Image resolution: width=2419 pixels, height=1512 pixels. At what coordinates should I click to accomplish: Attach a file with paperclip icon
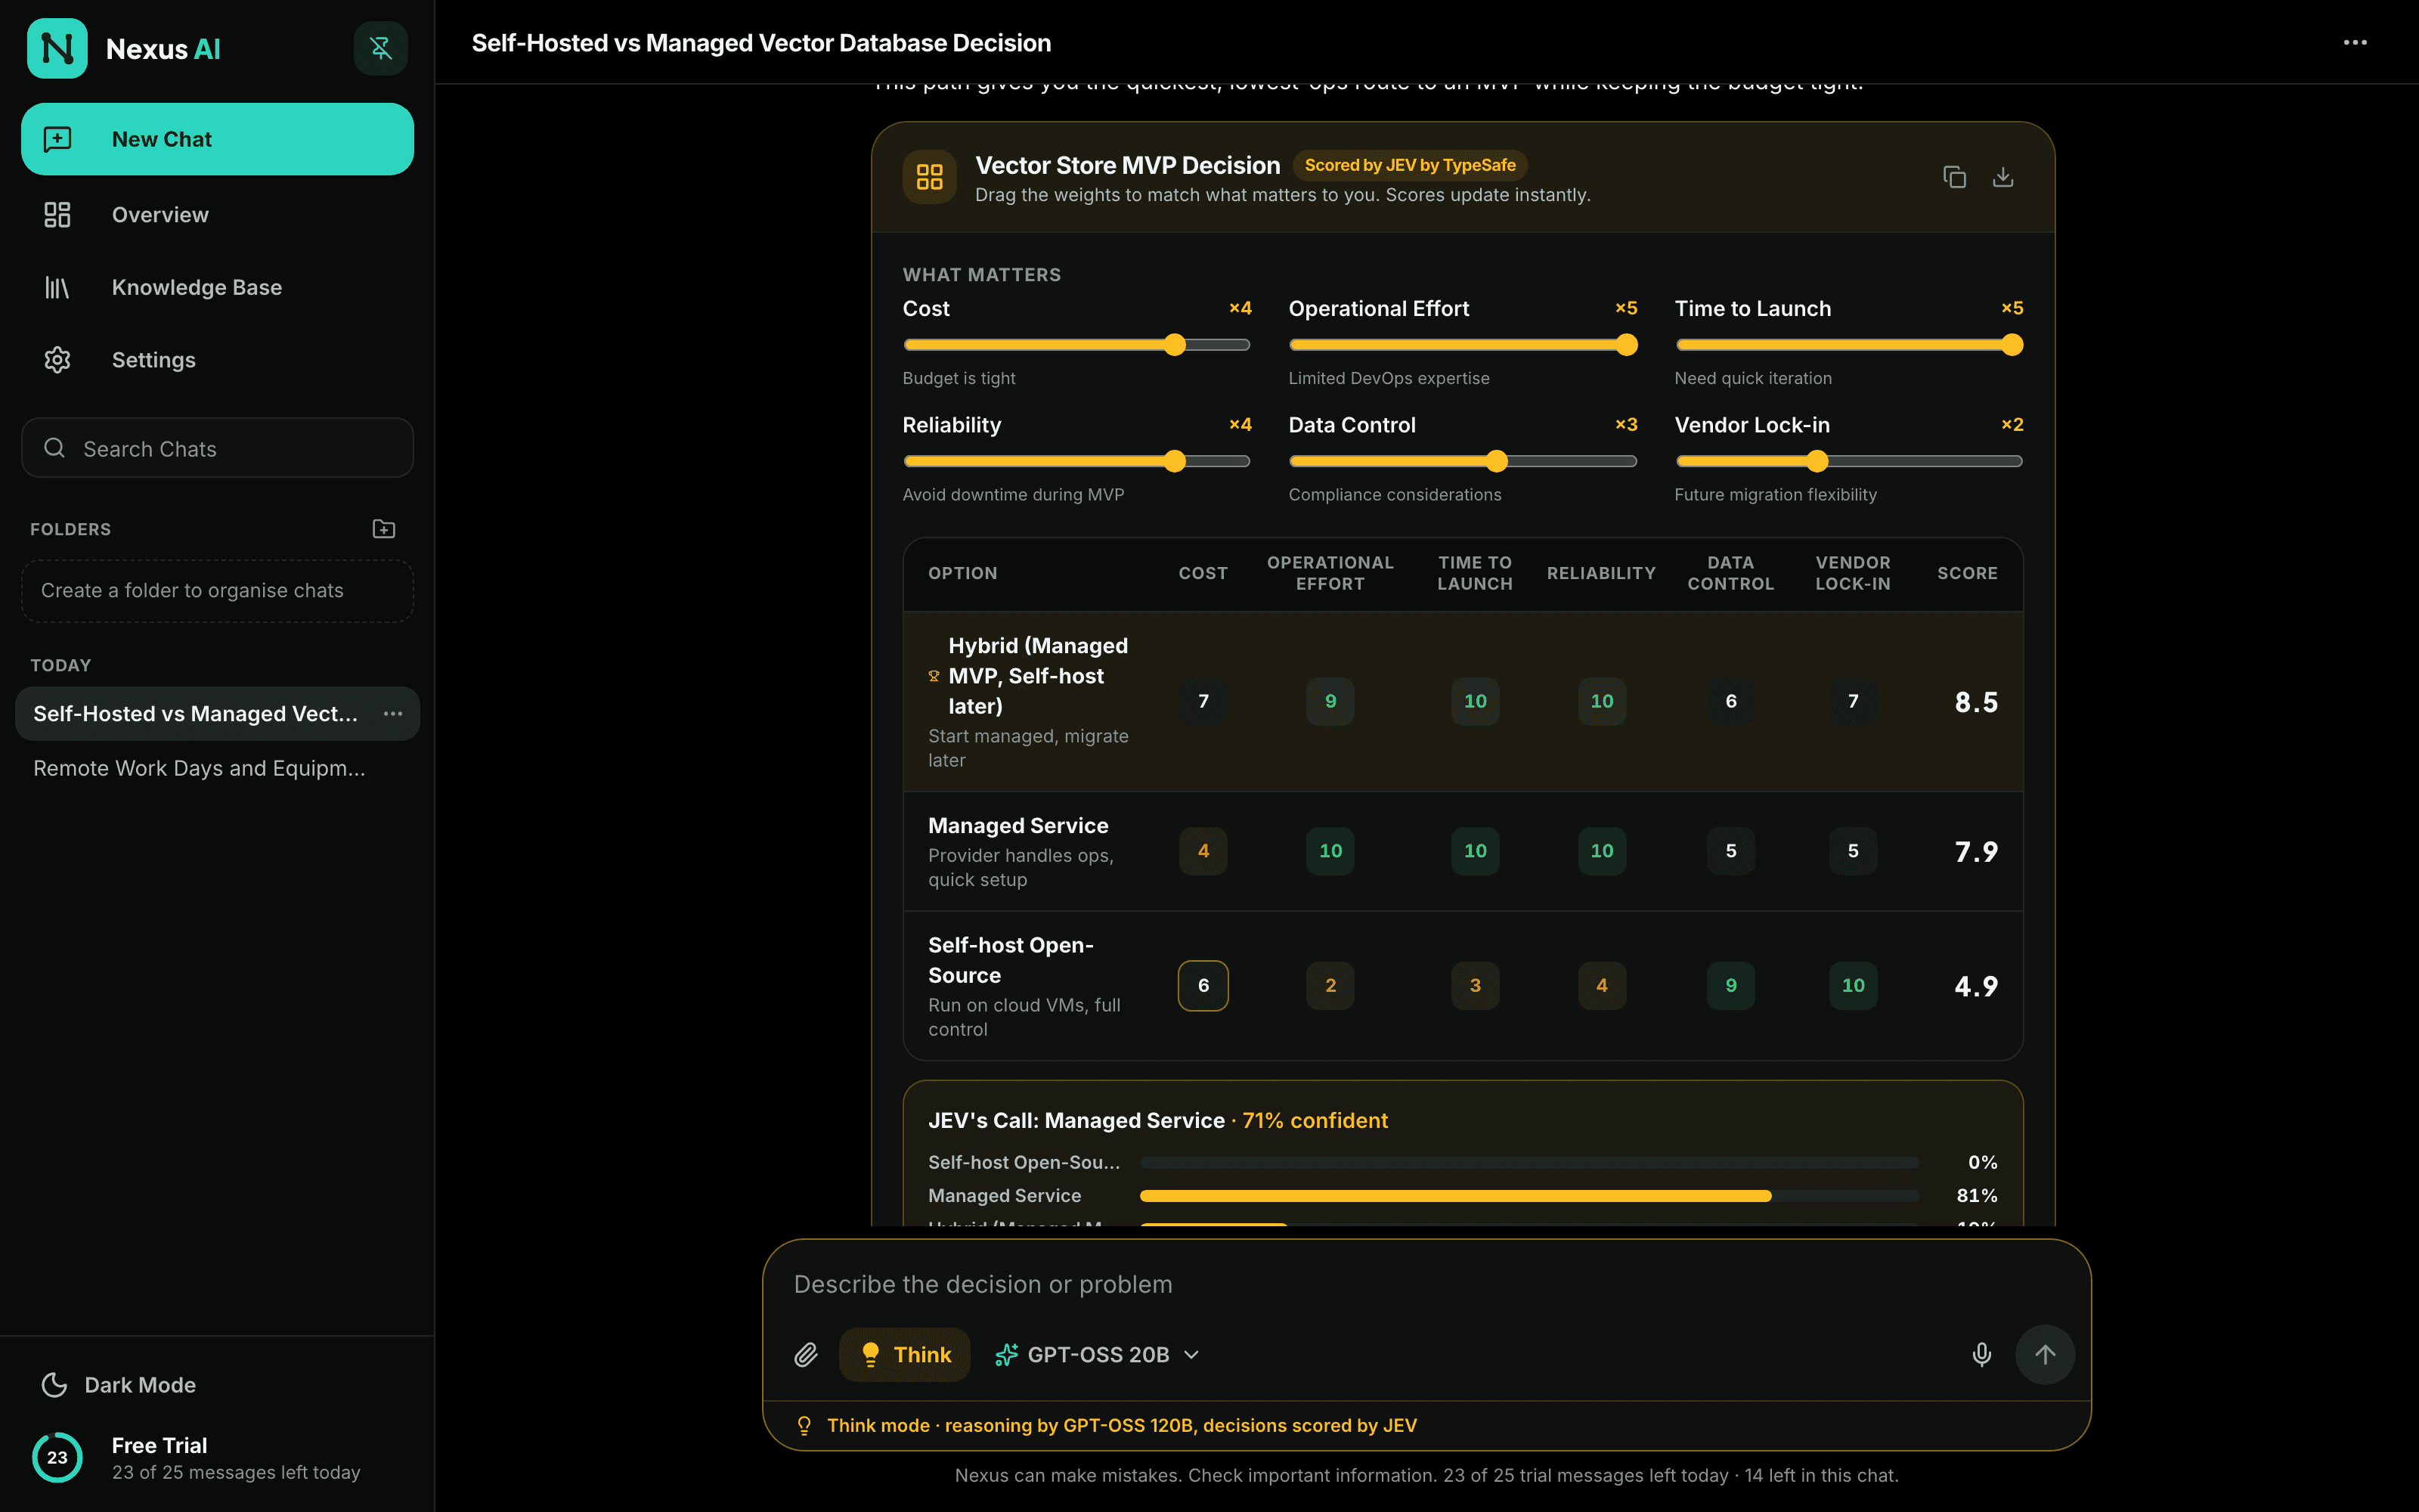tap(807, 1354)
